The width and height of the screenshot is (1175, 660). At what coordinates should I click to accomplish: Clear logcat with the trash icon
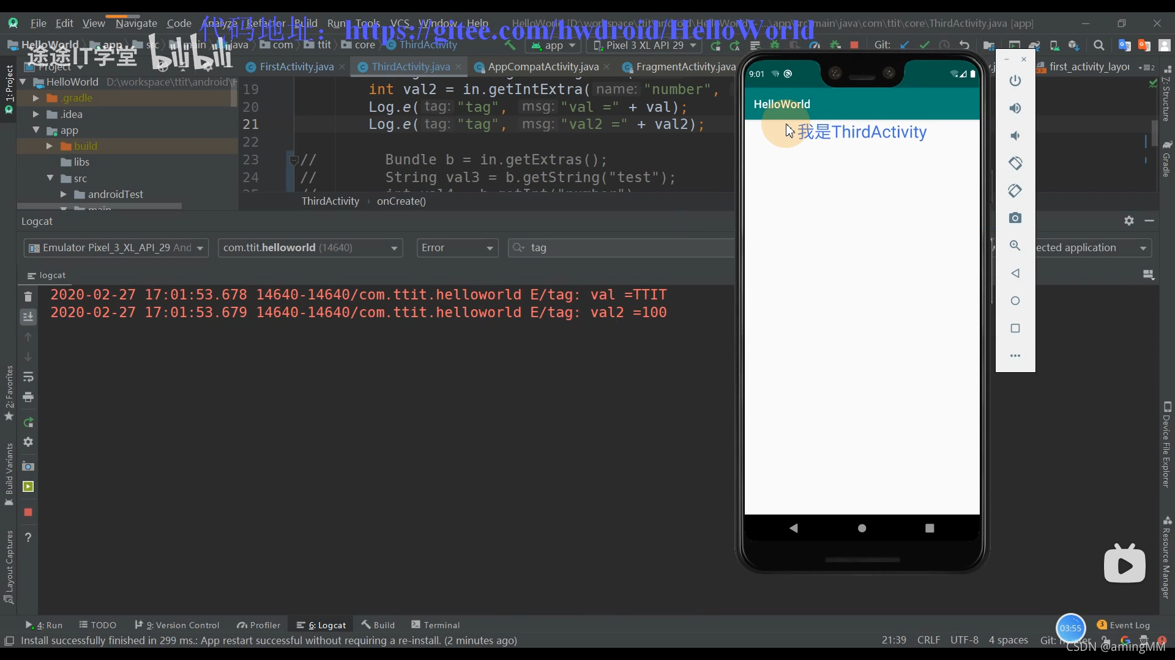pos(28,296)
